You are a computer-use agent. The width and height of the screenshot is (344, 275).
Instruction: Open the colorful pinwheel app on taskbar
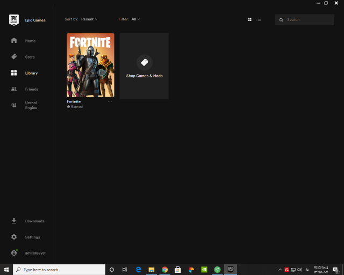(x=191, y=270)
